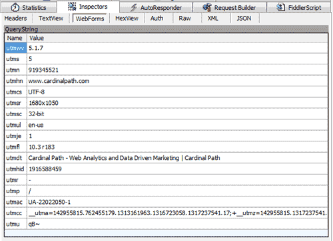Click the FiddlerScript document icon
This screenshot has width=333, height=241.
(x=280, y=7)
